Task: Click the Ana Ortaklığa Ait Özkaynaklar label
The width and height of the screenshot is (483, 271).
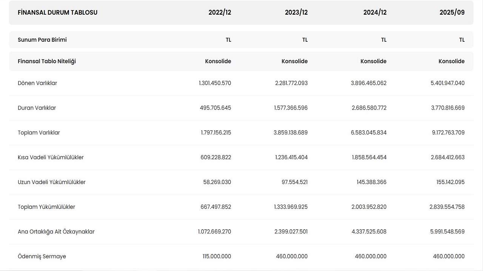Action: click(56, 232)
